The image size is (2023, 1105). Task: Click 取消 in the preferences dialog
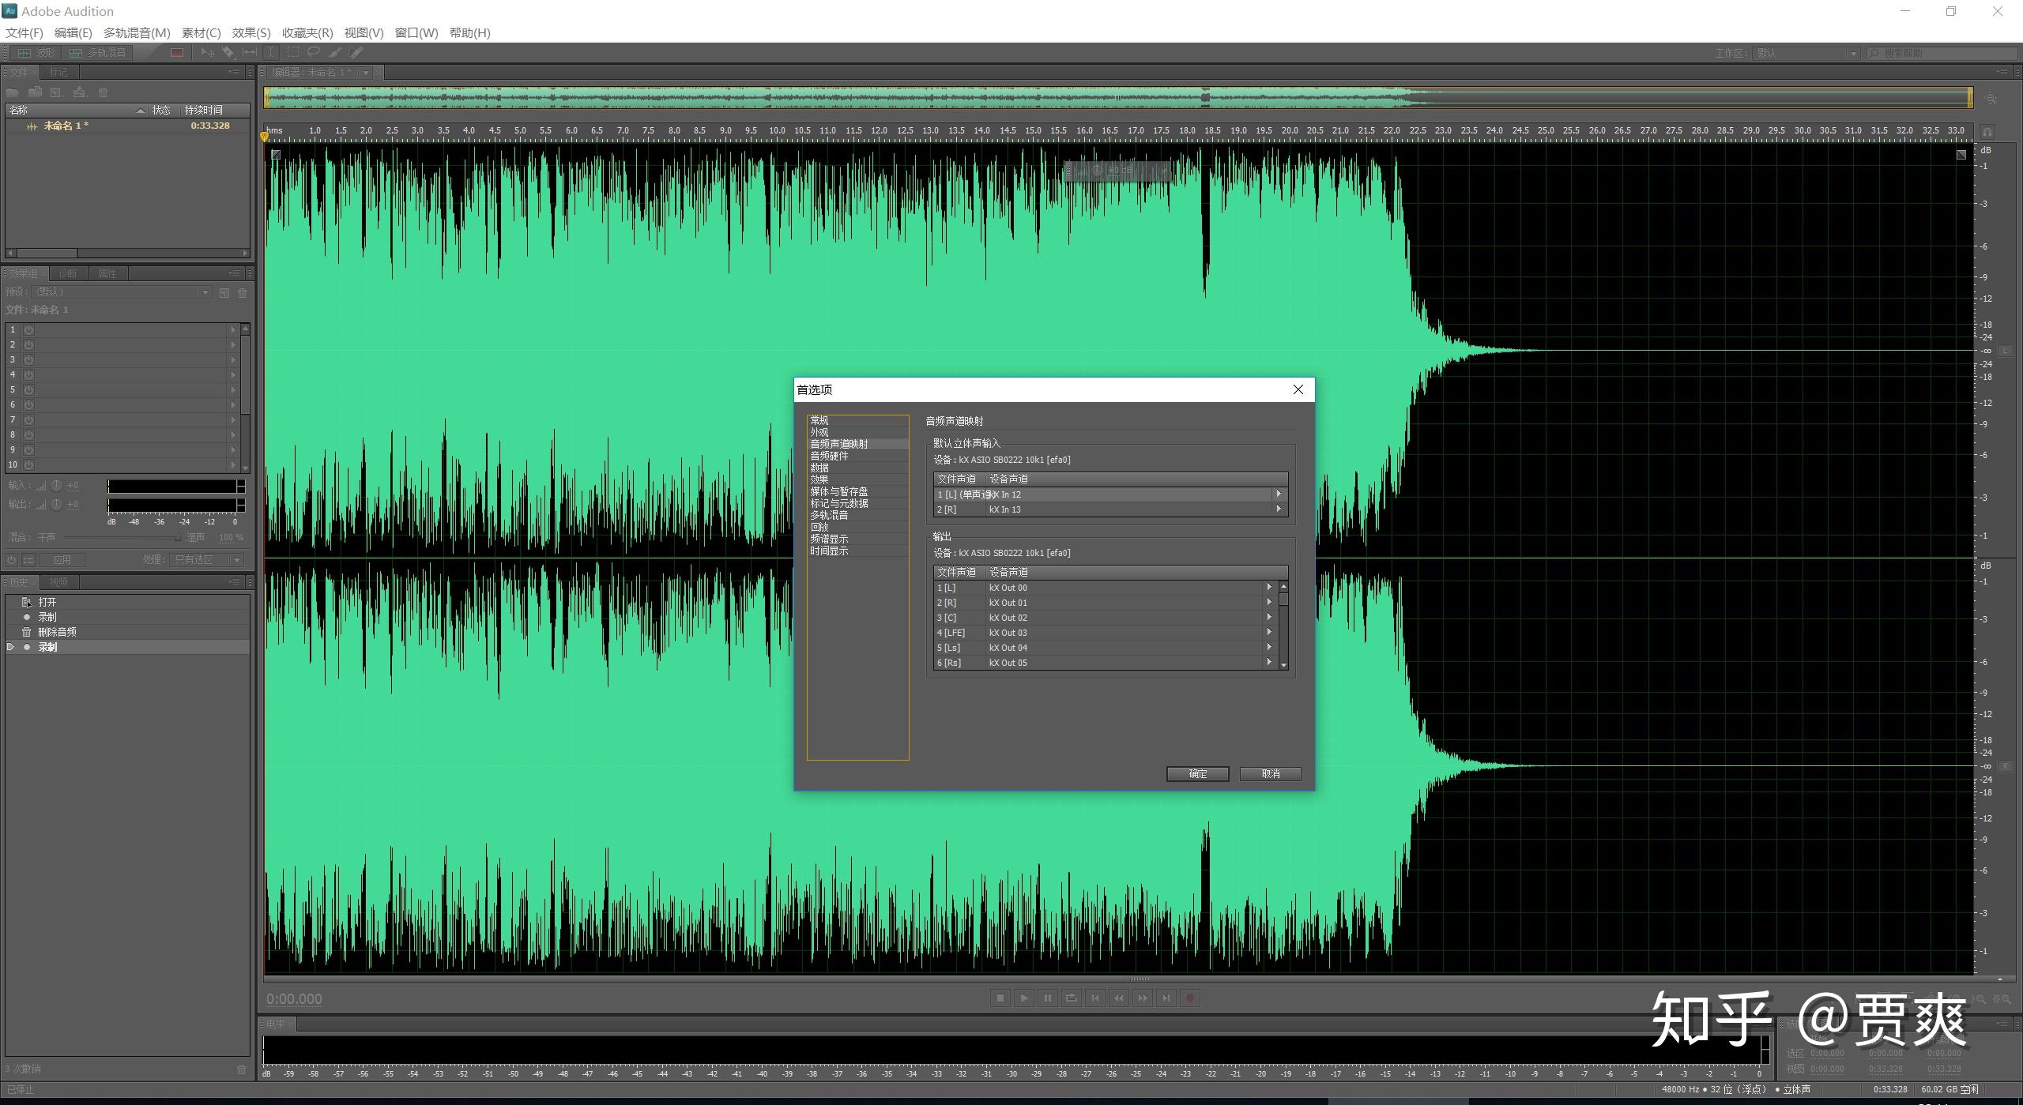point(1271,774)
